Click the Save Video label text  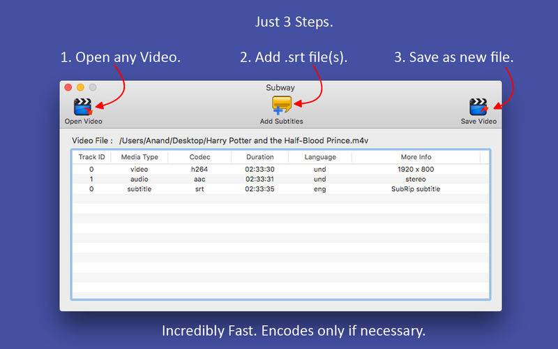click(478, 121)
